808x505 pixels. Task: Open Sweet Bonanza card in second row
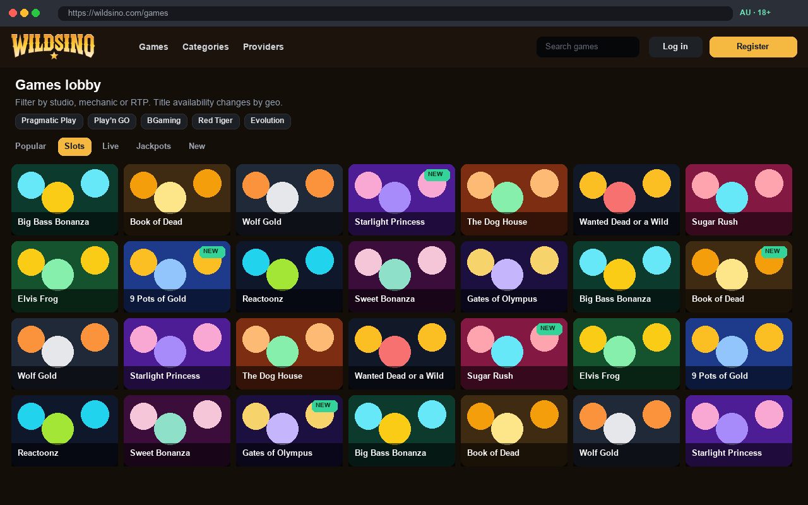(x=401, y=276)
